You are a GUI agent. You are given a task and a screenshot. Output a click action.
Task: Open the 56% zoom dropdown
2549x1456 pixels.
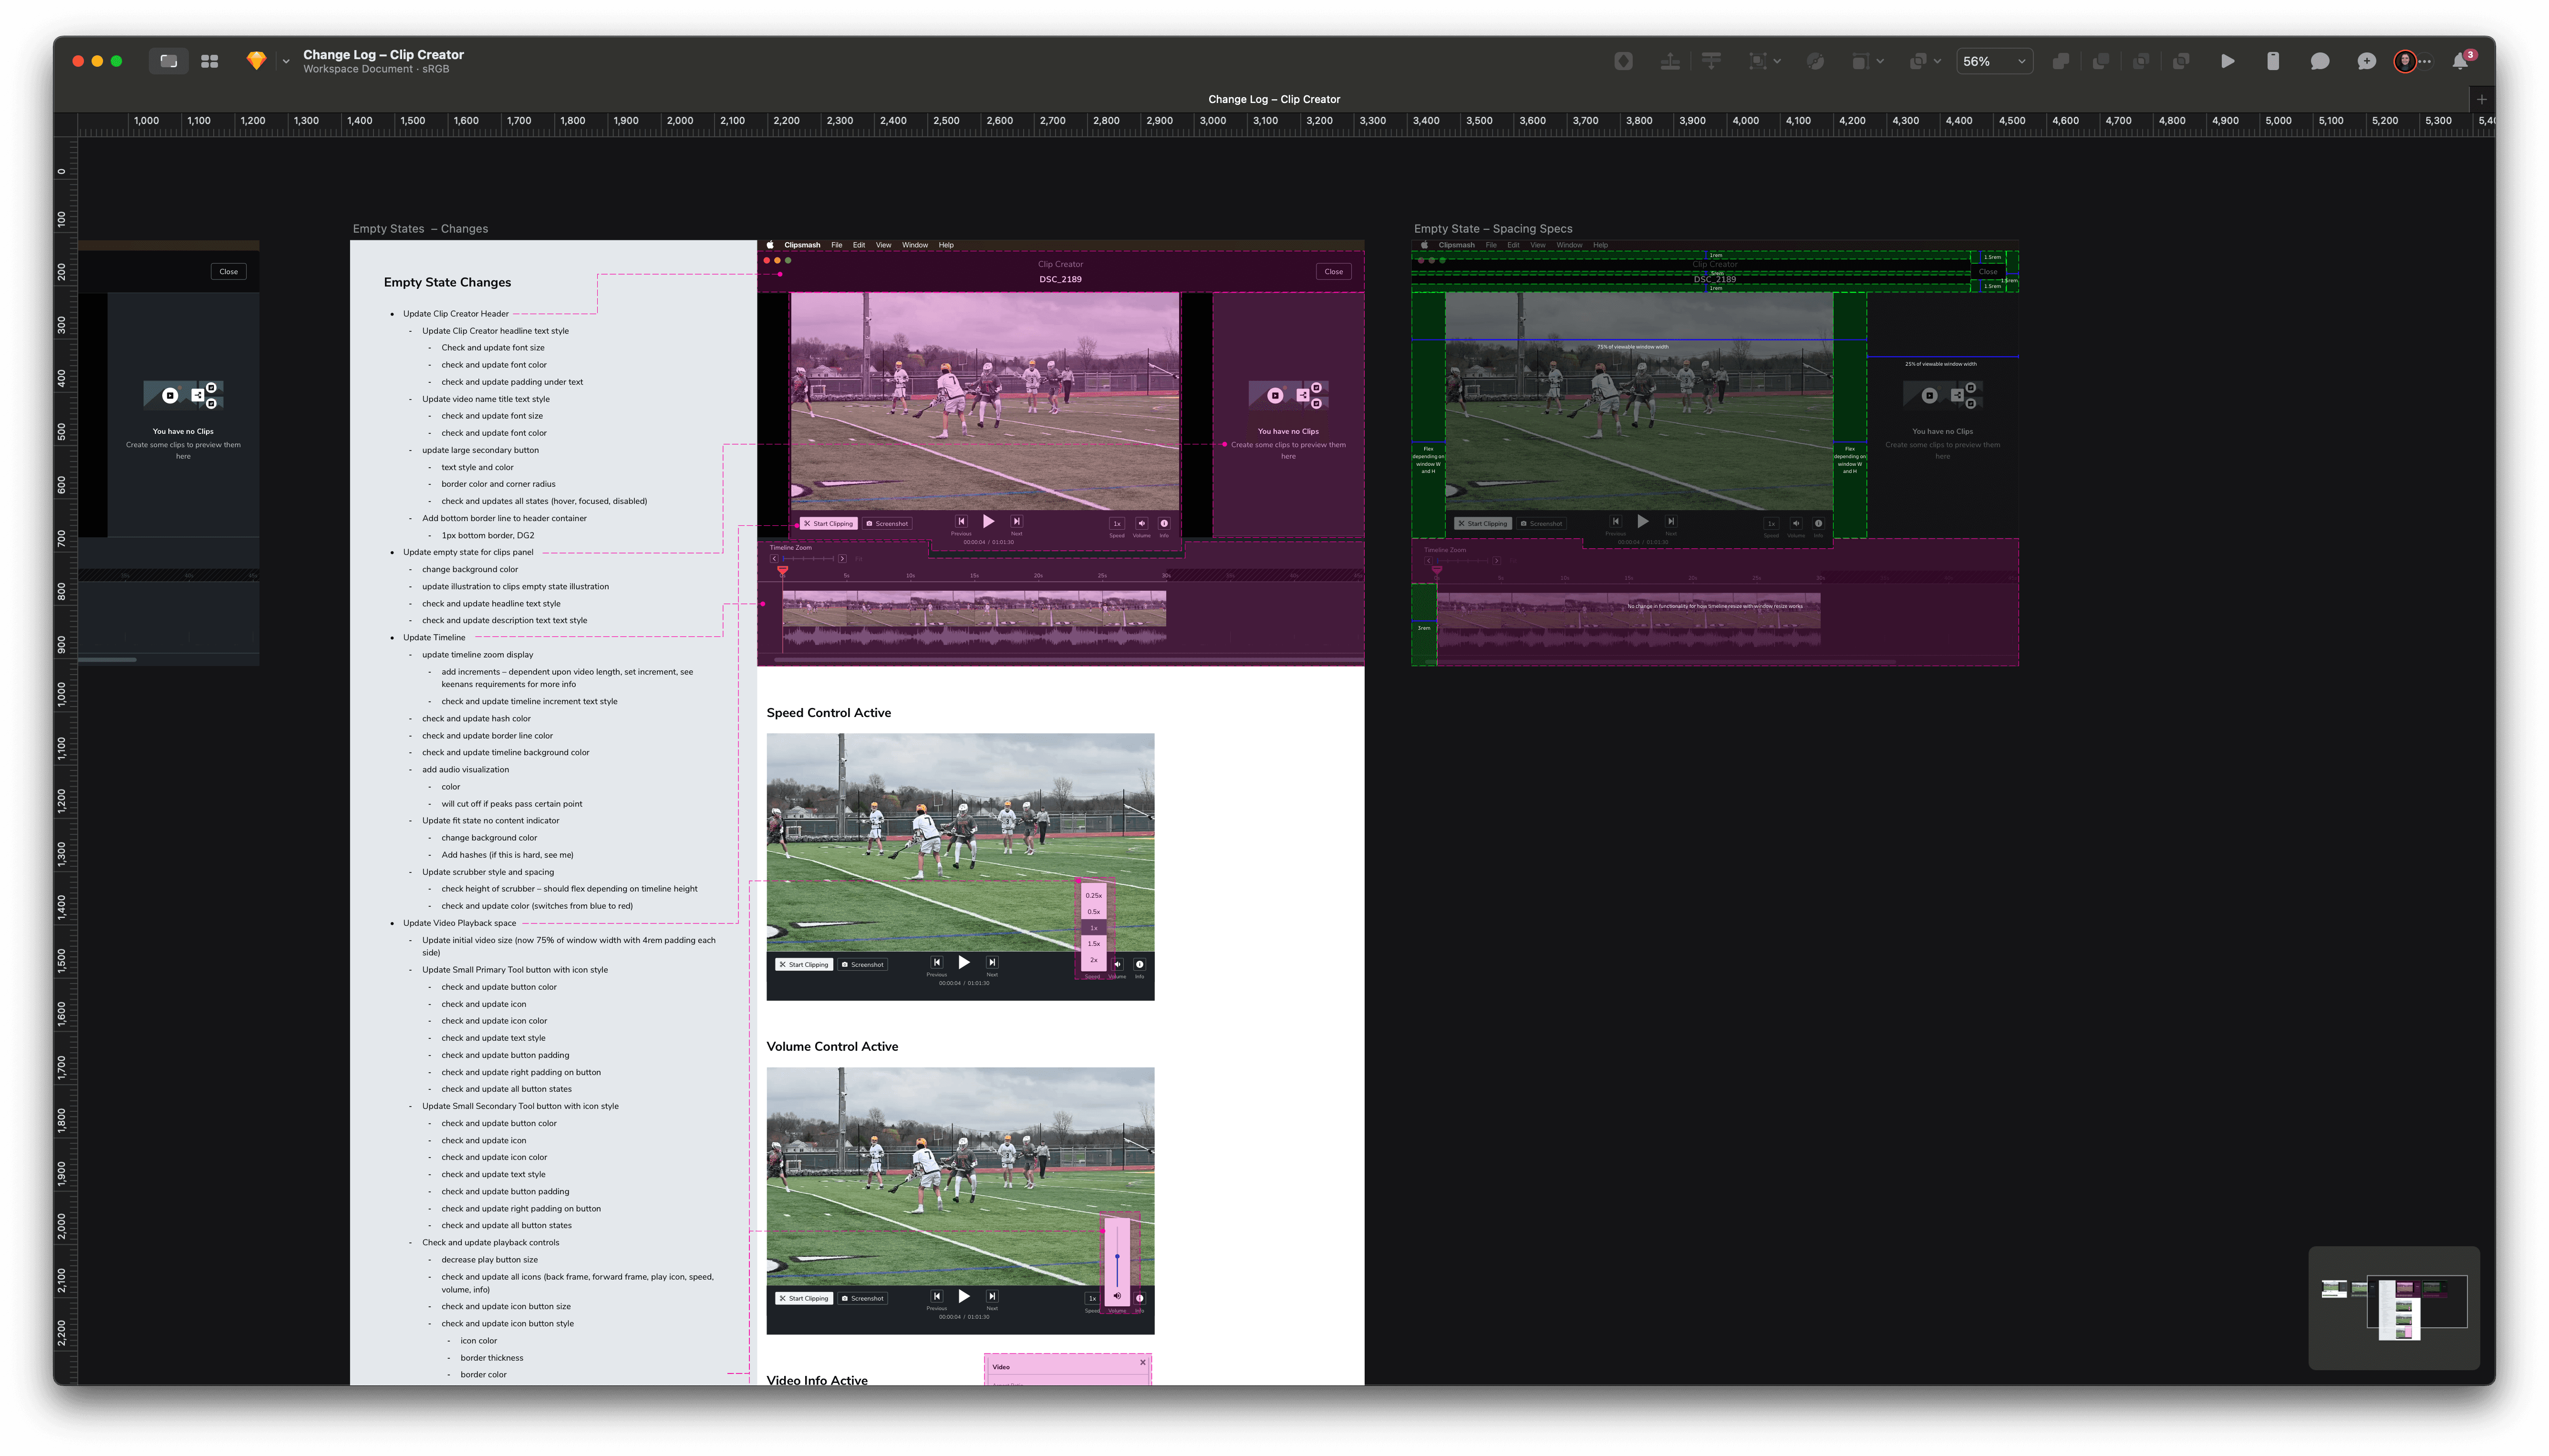[x=1994, y=61]
